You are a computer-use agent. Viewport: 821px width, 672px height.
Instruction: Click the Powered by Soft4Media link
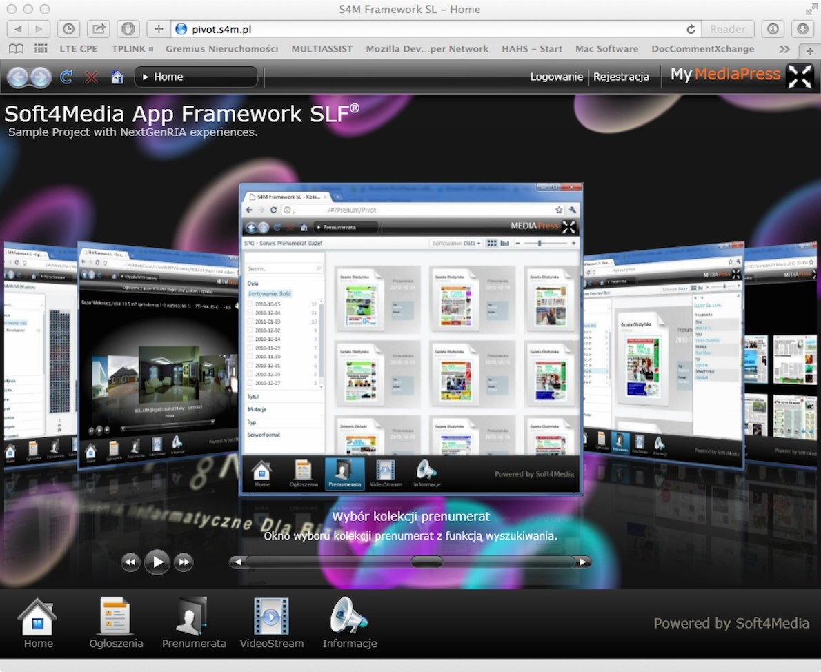[731, 623]
